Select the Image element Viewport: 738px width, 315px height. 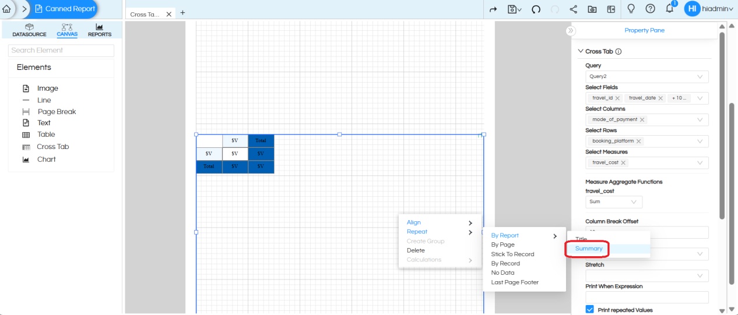coord(48,89)
